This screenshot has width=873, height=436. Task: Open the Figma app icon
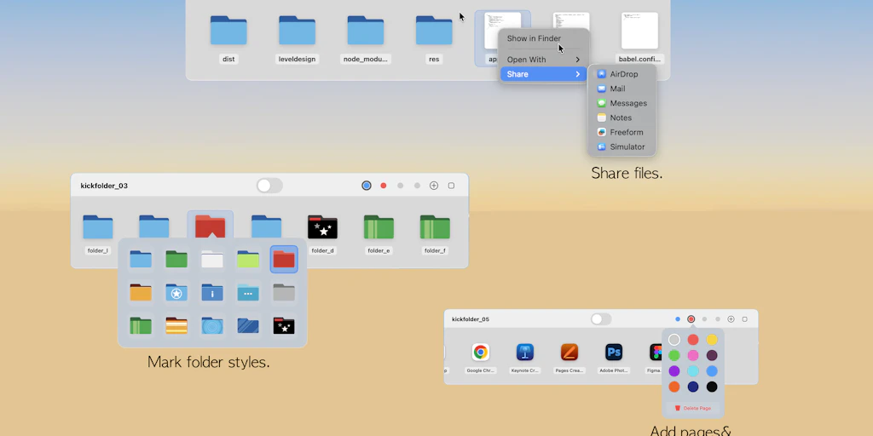[x=656, y=352]
